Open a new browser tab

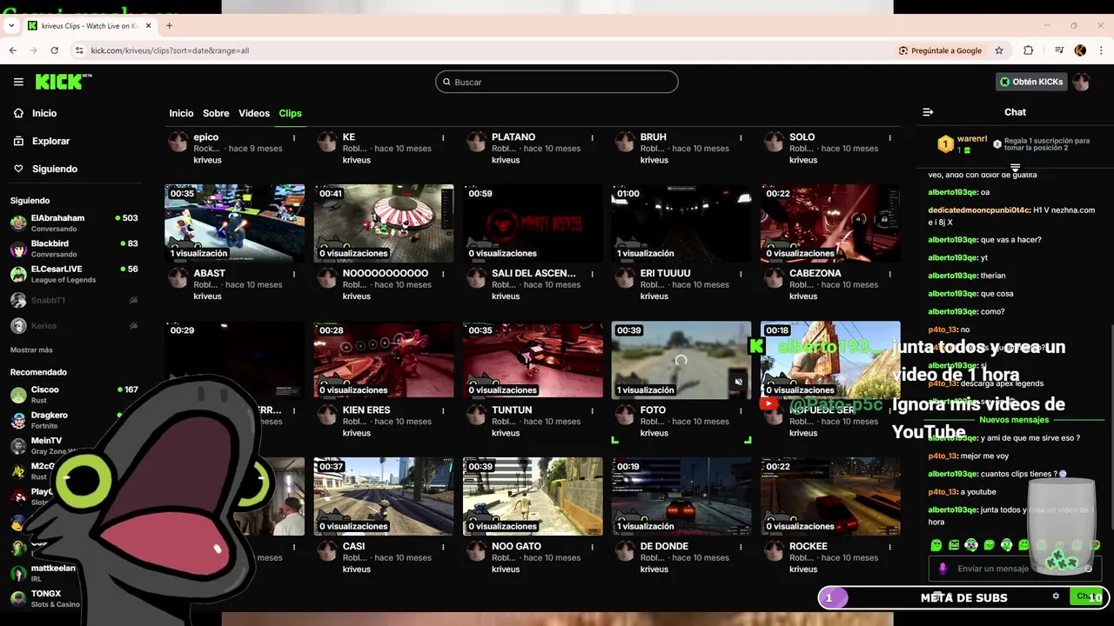(169, 25)
